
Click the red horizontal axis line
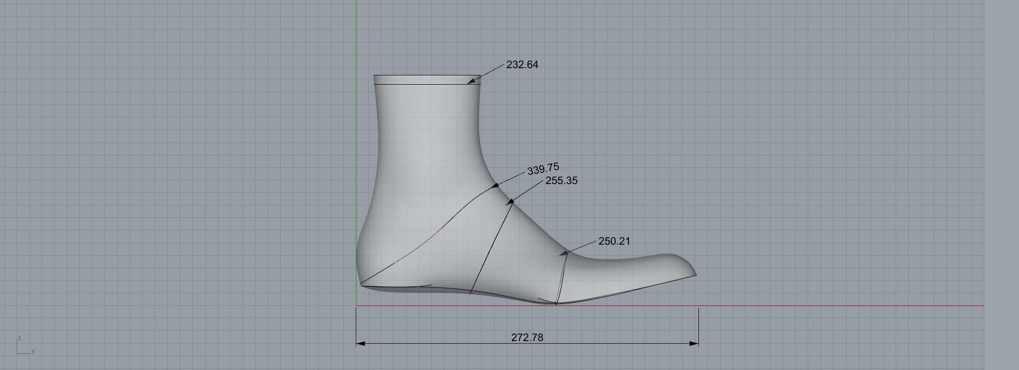tap(834, 306)
